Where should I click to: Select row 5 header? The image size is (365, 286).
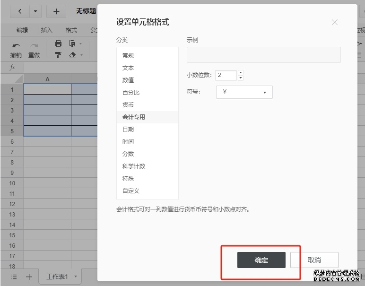point(12,131)
